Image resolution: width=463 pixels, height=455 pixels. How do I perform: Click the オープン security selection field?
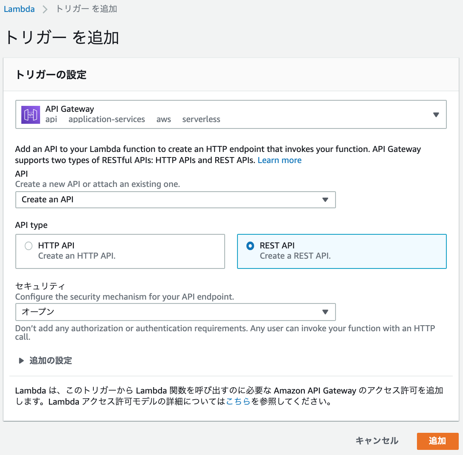click(176, 312)
